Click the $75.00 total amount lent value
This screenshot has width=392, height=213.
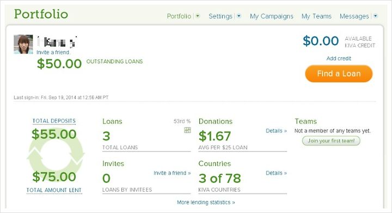[54, 177]
